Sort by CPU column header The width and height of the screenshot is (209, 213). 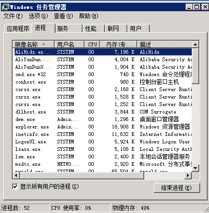pos(92,44)
